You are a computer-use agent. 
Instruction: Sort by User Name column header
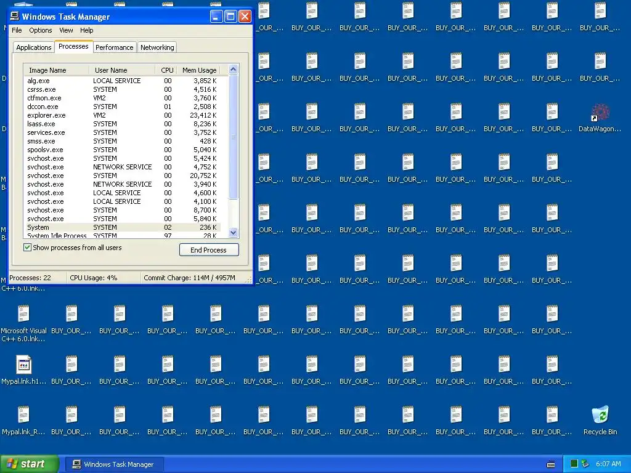122,70
